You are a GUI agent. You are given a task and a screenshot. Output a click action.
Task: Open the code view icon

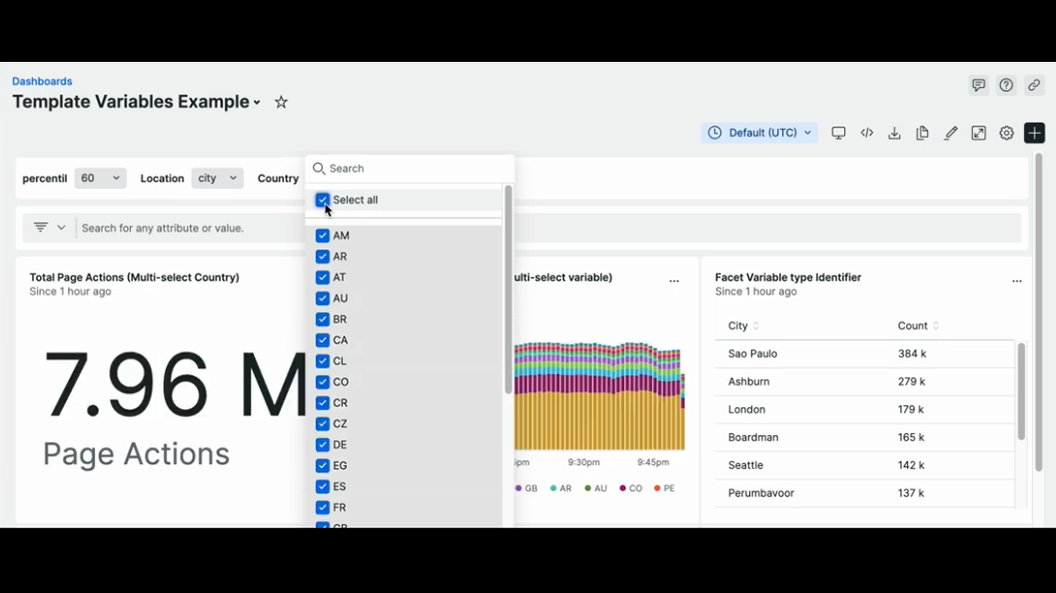pyautogui.click(x=867, y=133)
